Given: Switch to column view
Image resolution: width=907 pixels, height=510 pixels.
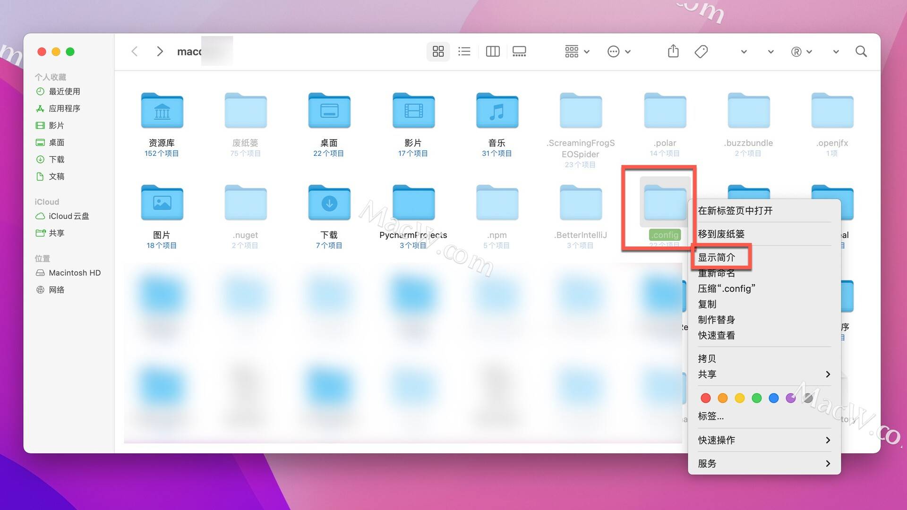Looking at the screenshot, I should 492,51.
